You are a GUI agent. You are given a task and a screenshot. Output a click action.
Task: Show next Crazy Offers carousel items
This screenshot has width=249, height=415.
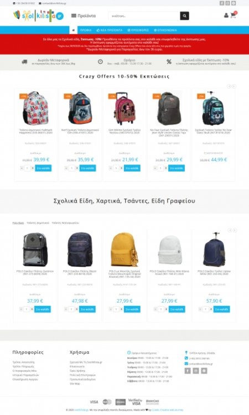[x=234, y=86]
